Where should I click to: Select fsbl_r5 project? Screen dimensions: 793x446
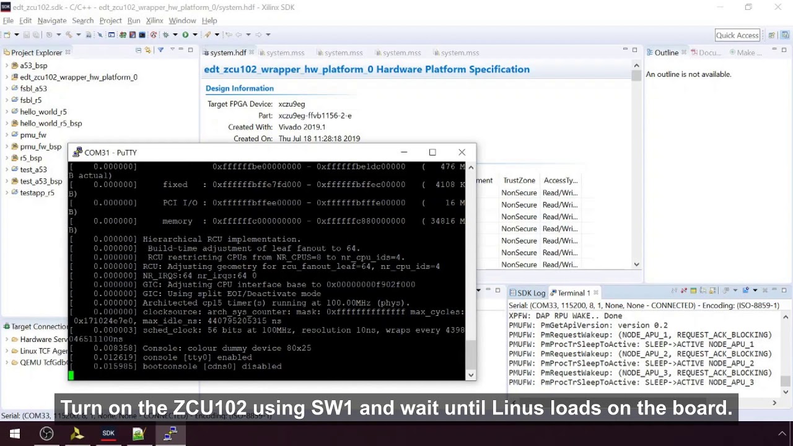30,100
